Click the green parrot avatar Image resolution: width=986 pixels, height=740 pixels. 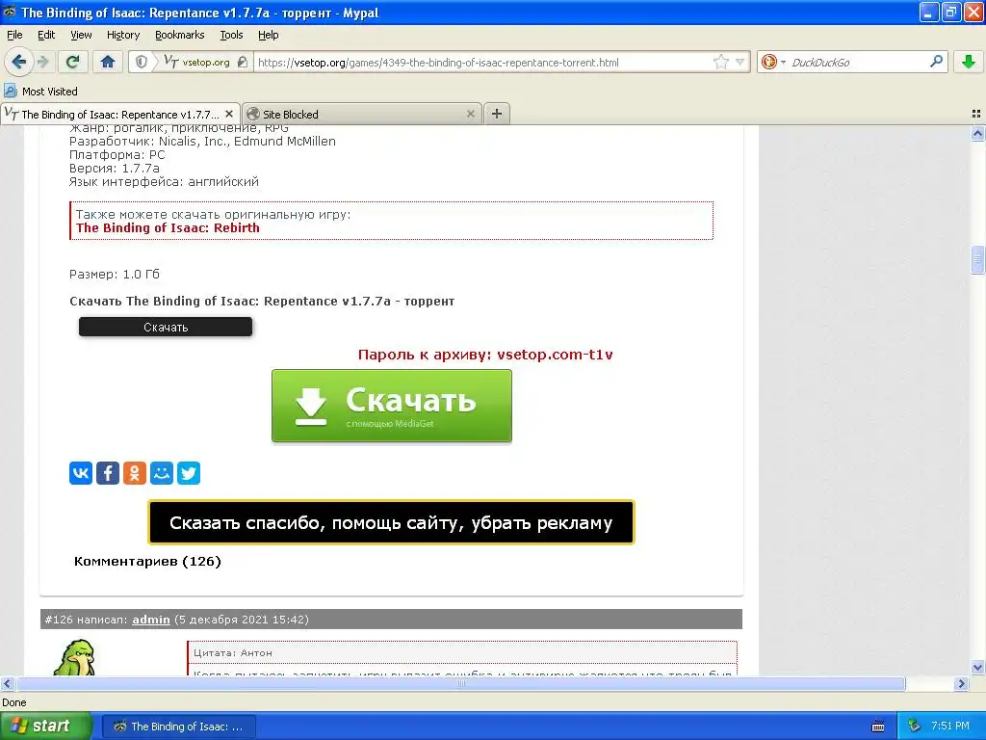coord(74,657)
